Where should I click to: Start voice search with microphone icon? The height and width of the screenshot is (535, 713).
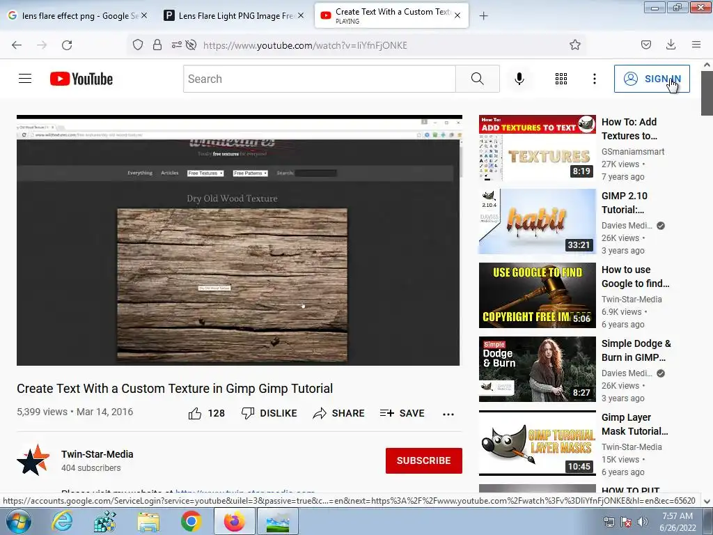[519, 79]
